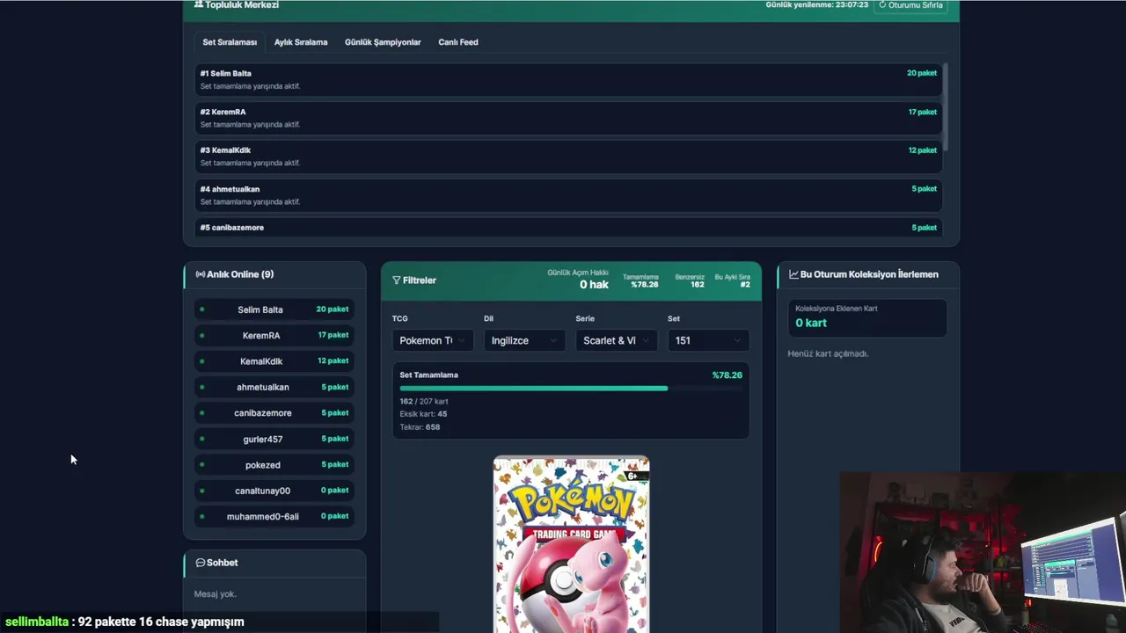Image resolution: width=1126 pixels, height=633 pixels.
Task: Click the 162 / 207 kart count
Action: point(424,402)
